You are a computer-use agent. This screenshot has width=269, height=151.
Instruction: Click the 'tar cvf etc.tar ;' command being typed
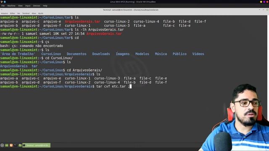pos(113,86)
